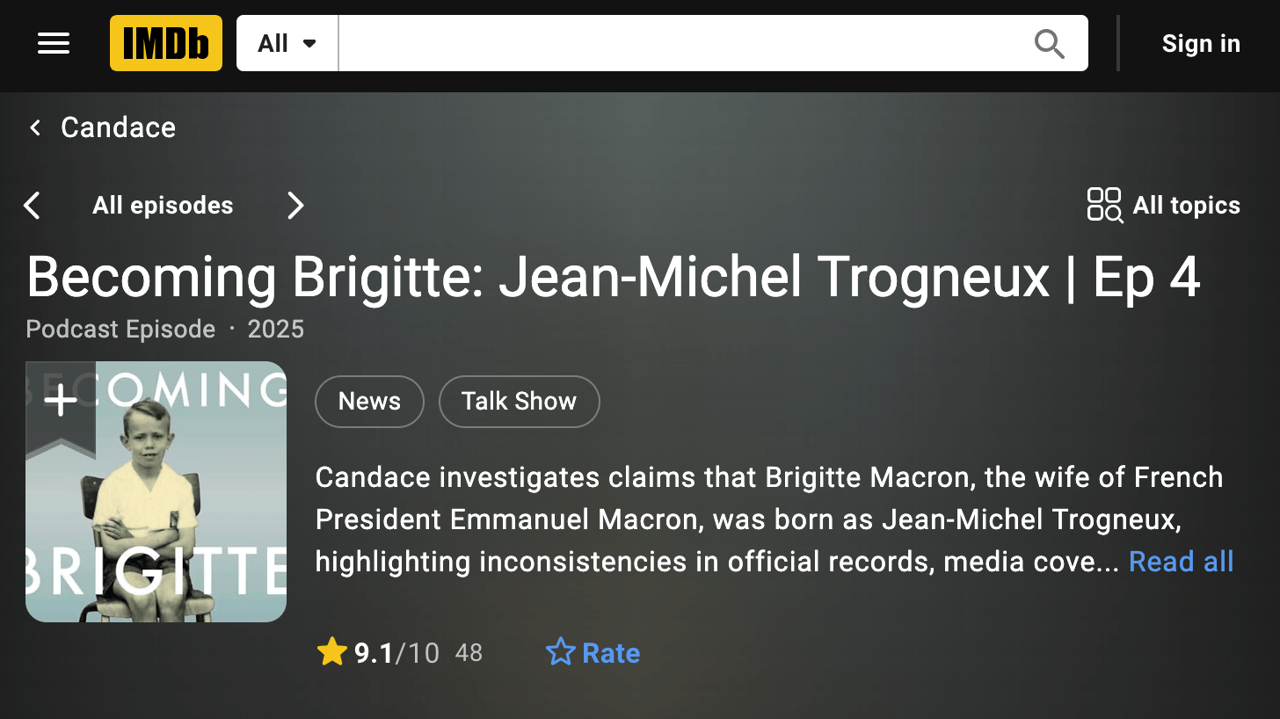Screen dimensions: 1280x719
Task: Select the News genre chip
Action: coord(369,402)
